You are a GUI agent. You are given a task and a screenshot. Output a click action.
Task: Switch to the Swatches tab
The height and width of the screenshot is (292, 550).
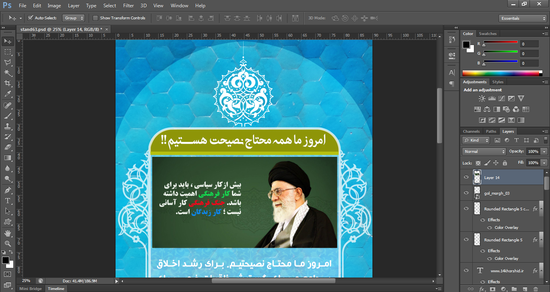[488, 34]
